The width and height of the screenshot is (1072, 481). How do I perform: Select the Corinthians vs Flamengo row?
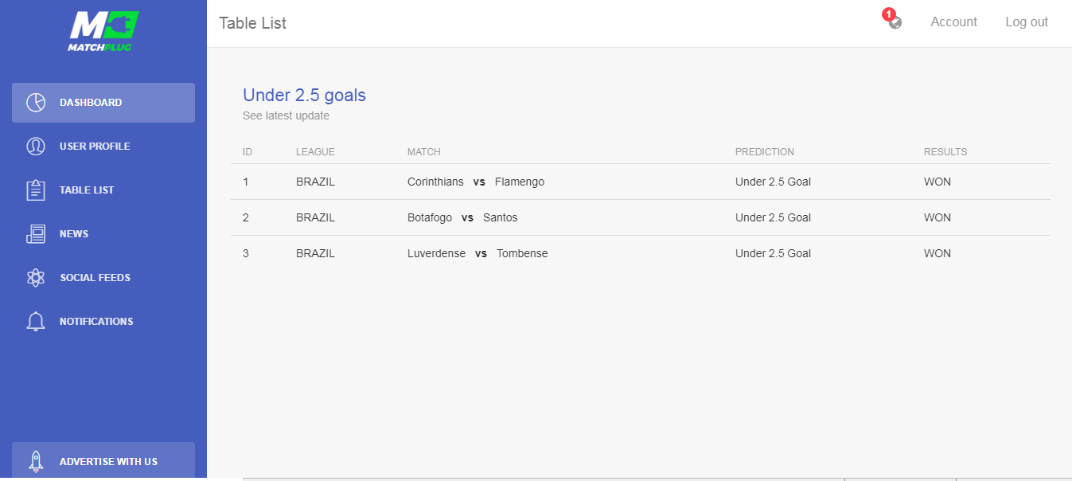pos(641,182)
